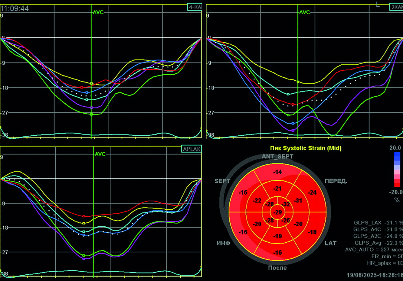This screenshot has height=281, width=403.
Task: Click the ANT_SEPT label on the bull's-eye
Action: [x=277, y=157]
